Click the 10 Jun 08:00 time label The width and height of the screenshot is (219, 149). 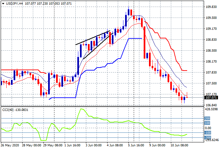click(x=179, y=145)
